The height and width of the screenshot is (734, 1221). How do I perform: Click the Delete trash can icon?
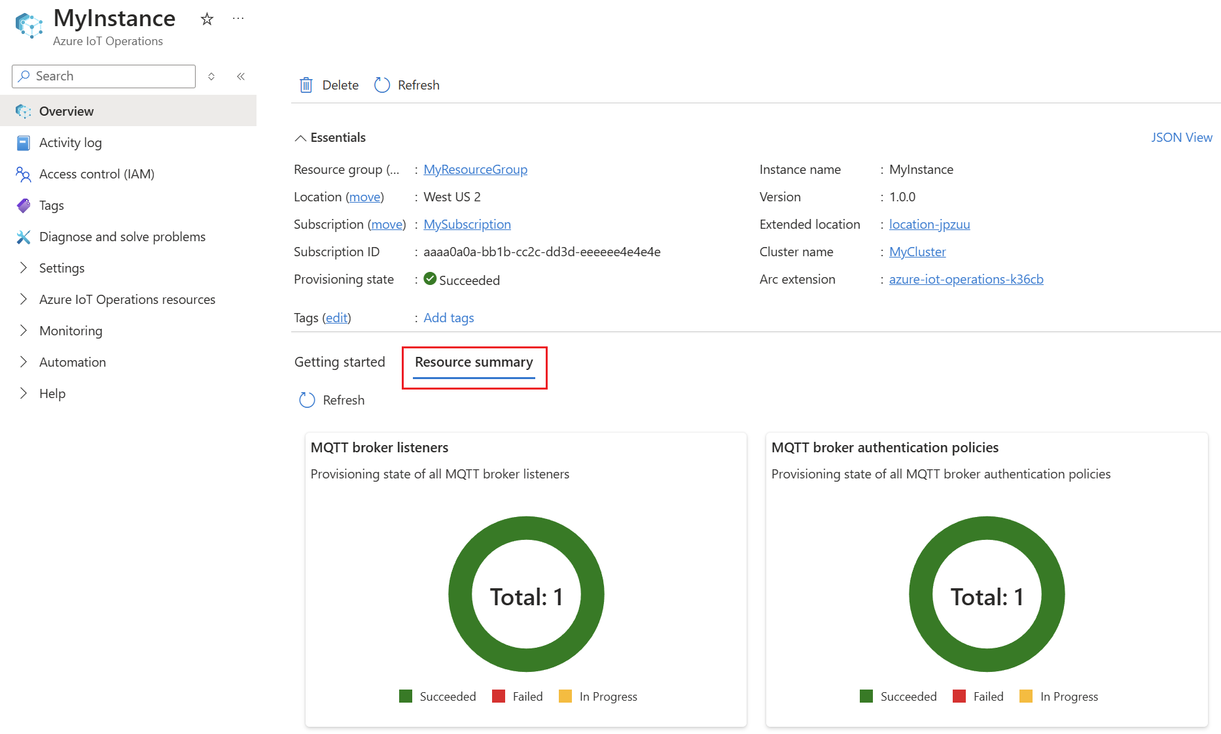(x=306, y=85)
